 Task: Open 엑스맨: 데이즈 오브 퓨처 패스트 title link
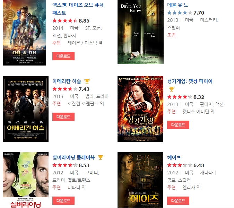click(78, 9)
